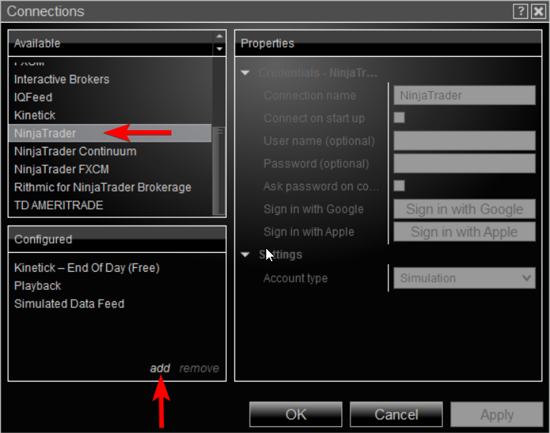Open the help question mark button
550x433 pixels.
click(520, 11)
